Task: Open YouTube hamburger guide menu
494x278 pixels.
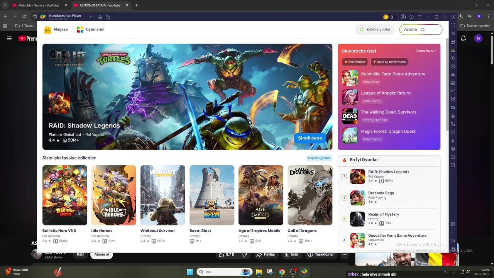Action: [9, 38]
